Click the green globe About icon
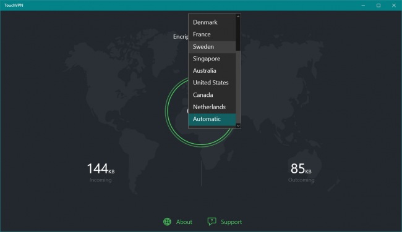Screen dimensions: 402x232 [167, 222]
